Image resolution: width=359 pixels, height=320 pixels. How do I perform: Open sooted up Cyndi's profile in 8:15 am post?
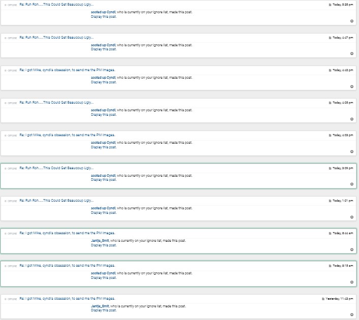103,273
